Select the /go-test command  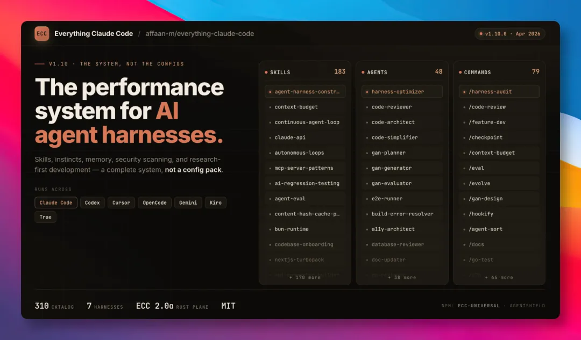[499, 260]
